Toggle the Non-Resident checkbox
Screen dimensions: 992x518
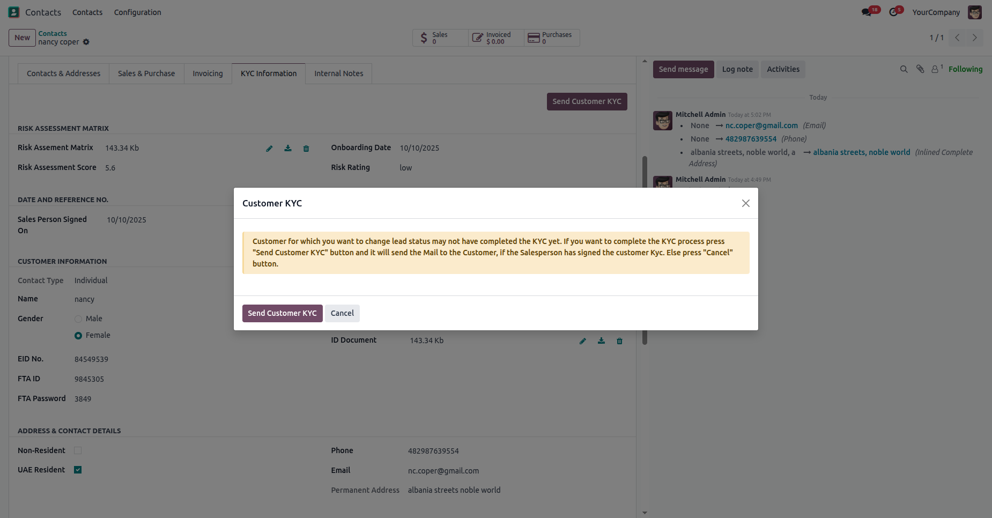point(78,450)
